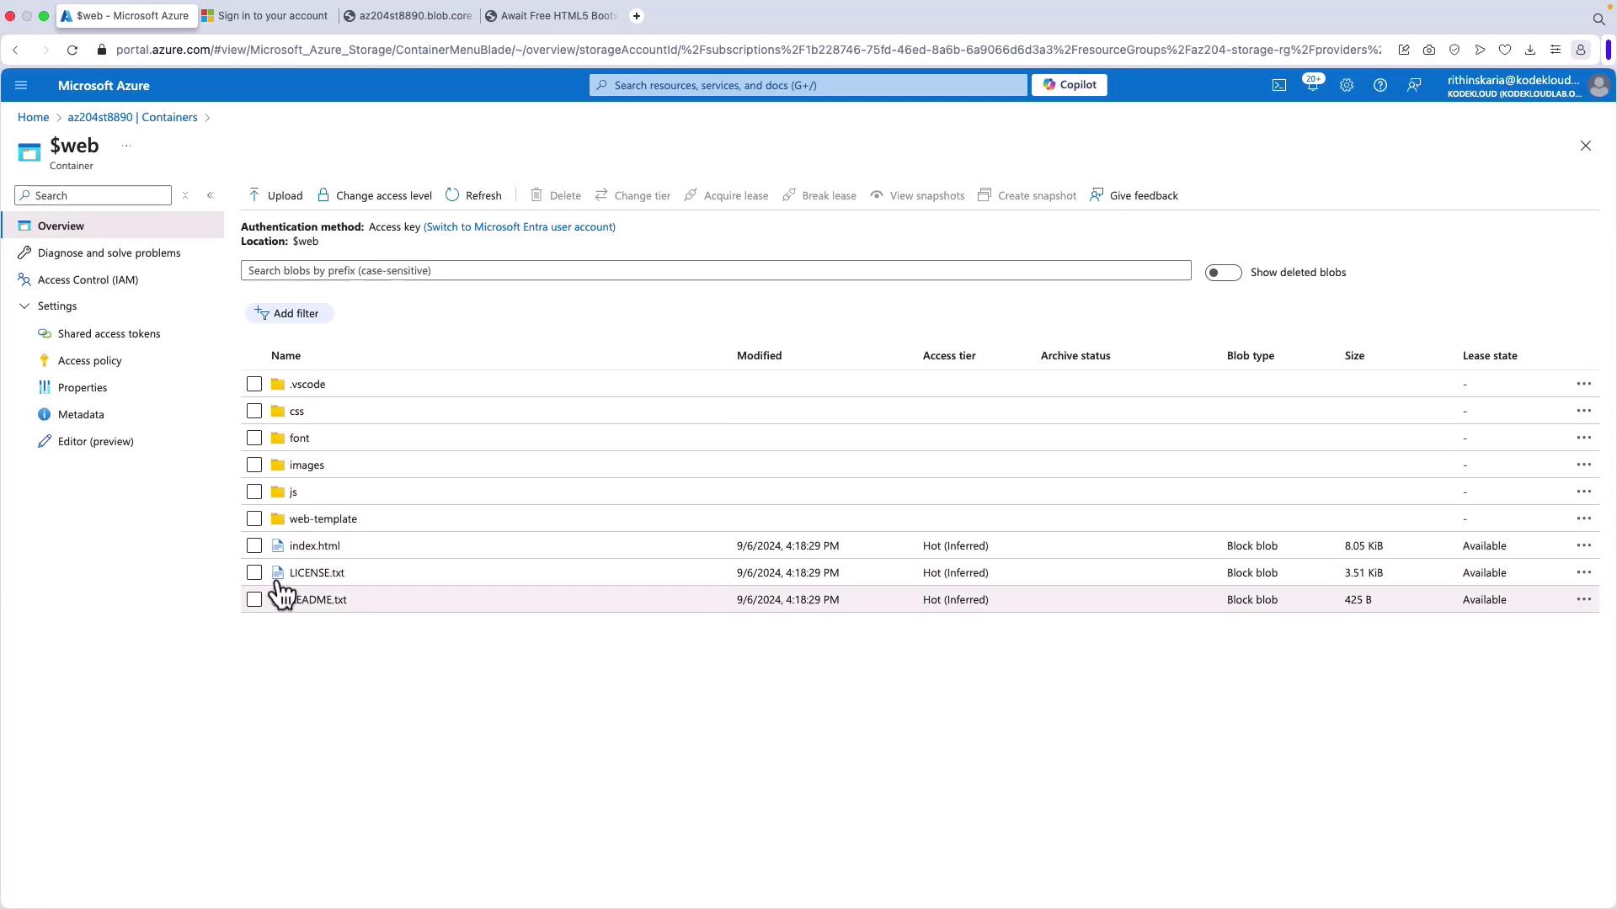Toggle Show deleted blobs switch
The width and height of the screenshot is (1617, 909).
[x=1222, y=273]
